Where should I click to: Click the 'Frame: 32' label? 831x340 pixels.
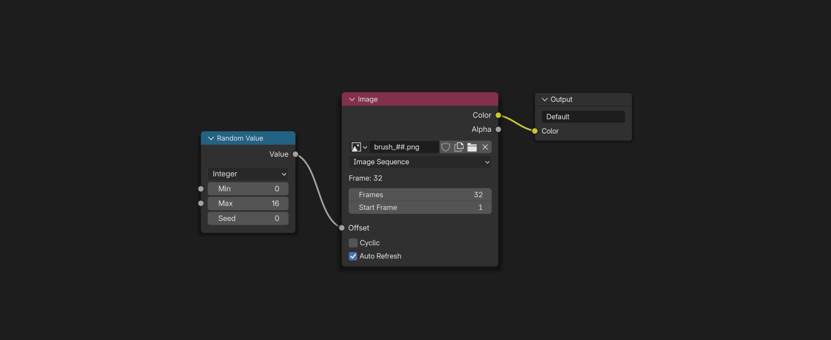[x=365, y=178]
